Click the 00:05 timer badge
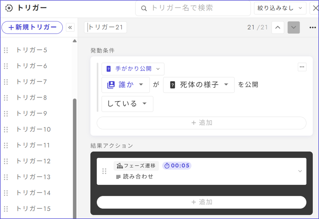Viewport: 319px width, 219px height. tap(177, 166)
